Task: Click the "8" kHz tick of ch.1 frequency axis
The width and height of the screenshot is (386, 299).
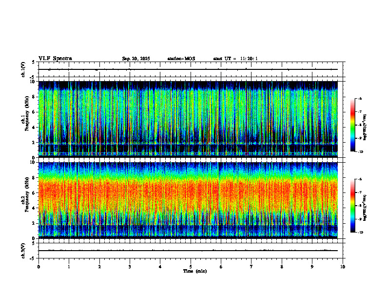Action: (x=34, y=97)
